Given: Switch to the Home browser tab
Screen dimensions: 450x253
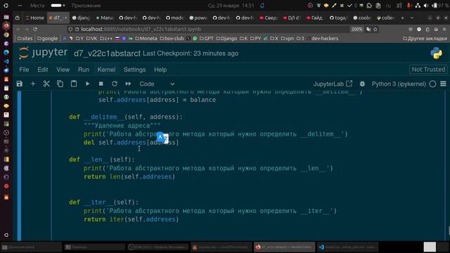Looking at the screenshot, I should 34,18.
